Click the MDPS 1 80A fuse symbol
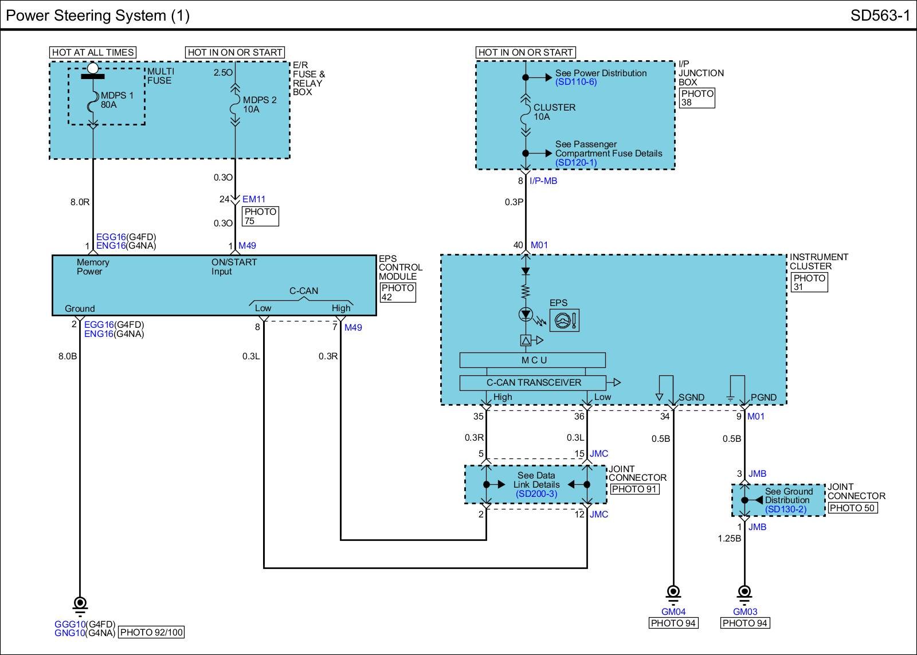 [93, 105]
